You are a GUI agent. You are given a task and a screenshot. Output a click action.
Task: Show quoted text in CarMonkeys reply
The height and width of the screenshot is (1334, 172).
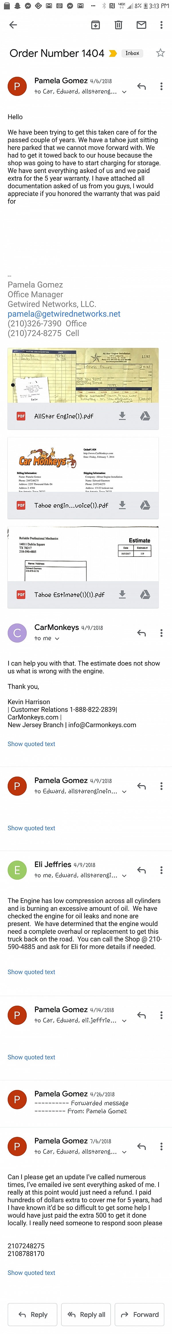[x=32, y=744]
